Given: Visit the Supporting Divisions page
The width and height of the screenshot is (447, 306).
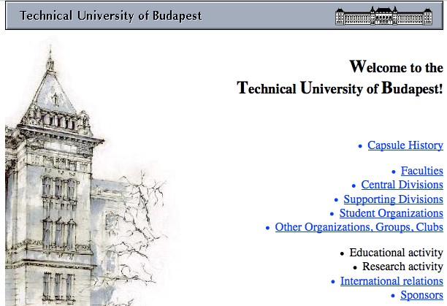Looking at the screenshot, I should point(393,199).
